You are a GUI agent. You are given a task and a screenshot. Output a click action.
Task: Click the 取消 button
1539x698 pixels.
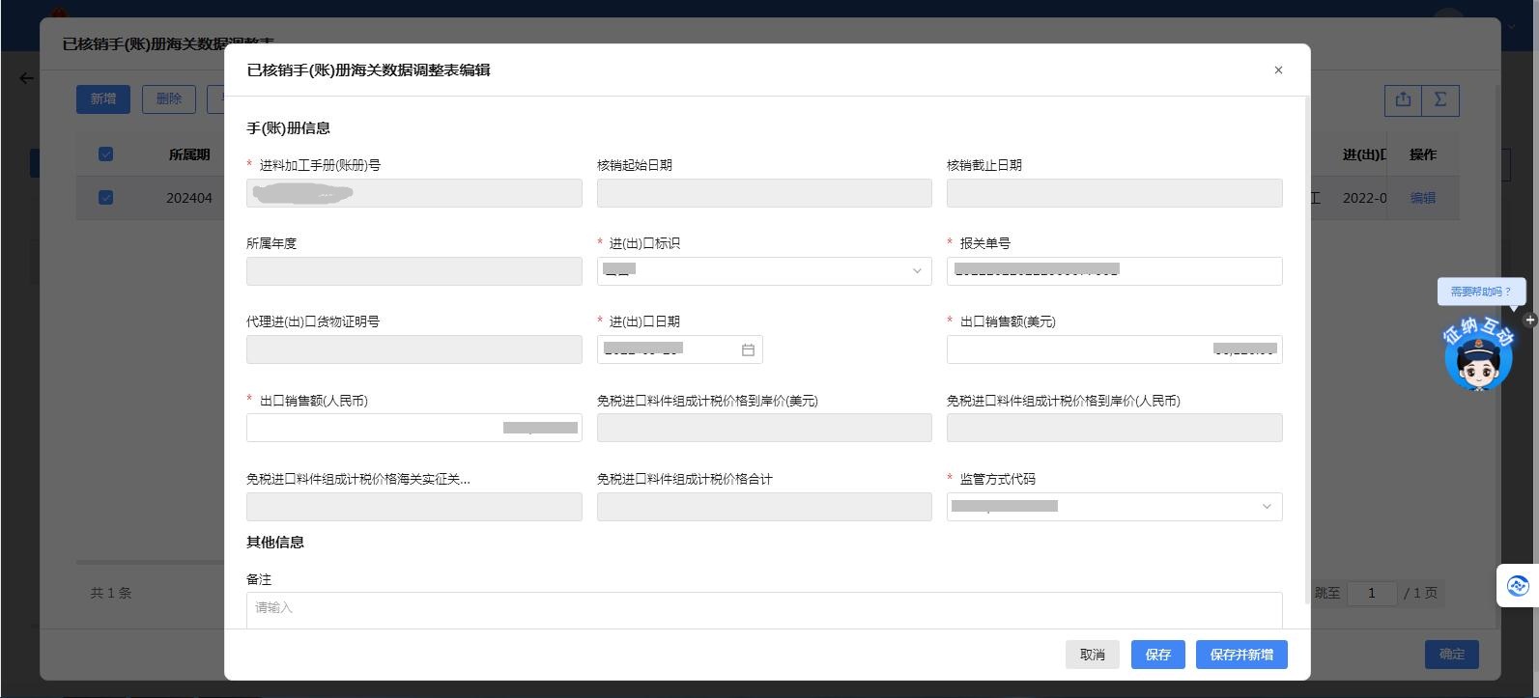click(1092, 655)
